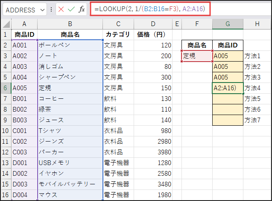Select cell D004
The height and width of the screenshot is (201, 272).
[x=24, y=195]
